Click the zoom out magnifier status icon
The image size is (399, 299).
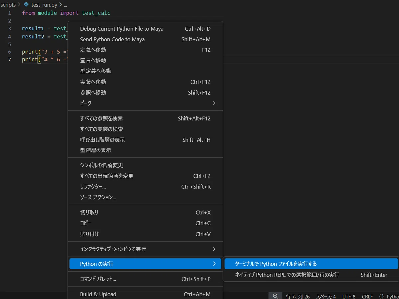pos(275,296)
